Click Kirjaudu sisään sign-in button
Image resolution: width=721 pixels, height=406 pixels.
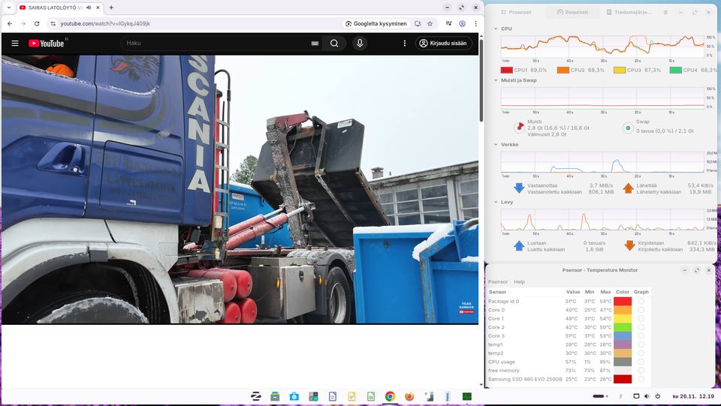coord(444,44)
